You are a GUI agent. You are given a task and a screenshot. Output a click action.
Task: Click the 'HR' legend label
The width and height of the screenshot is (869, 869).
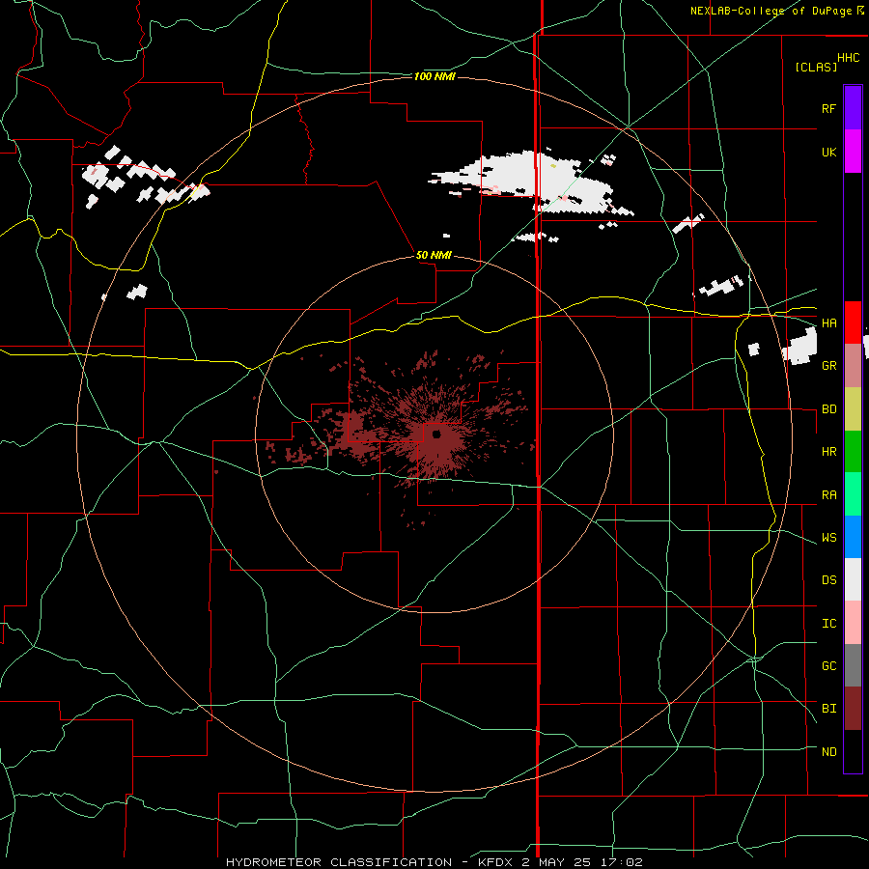(x=828, y=452)
